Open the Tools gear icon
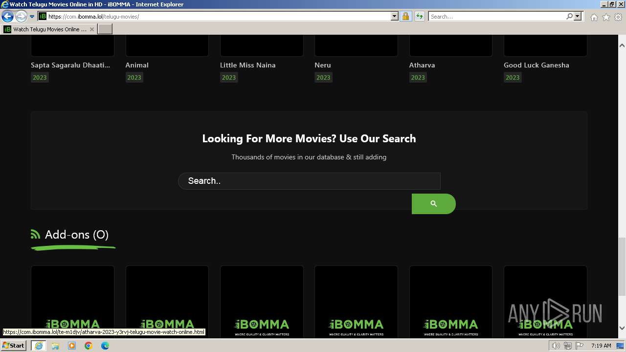Screen dimensions: 626x352 pyautogui.click(x=618, y=17)
